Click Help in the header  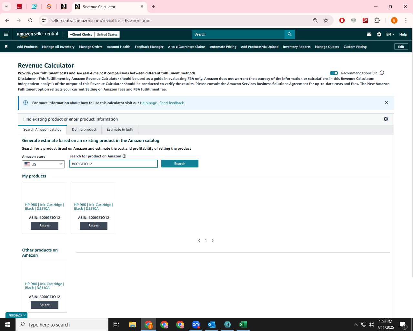403,34
